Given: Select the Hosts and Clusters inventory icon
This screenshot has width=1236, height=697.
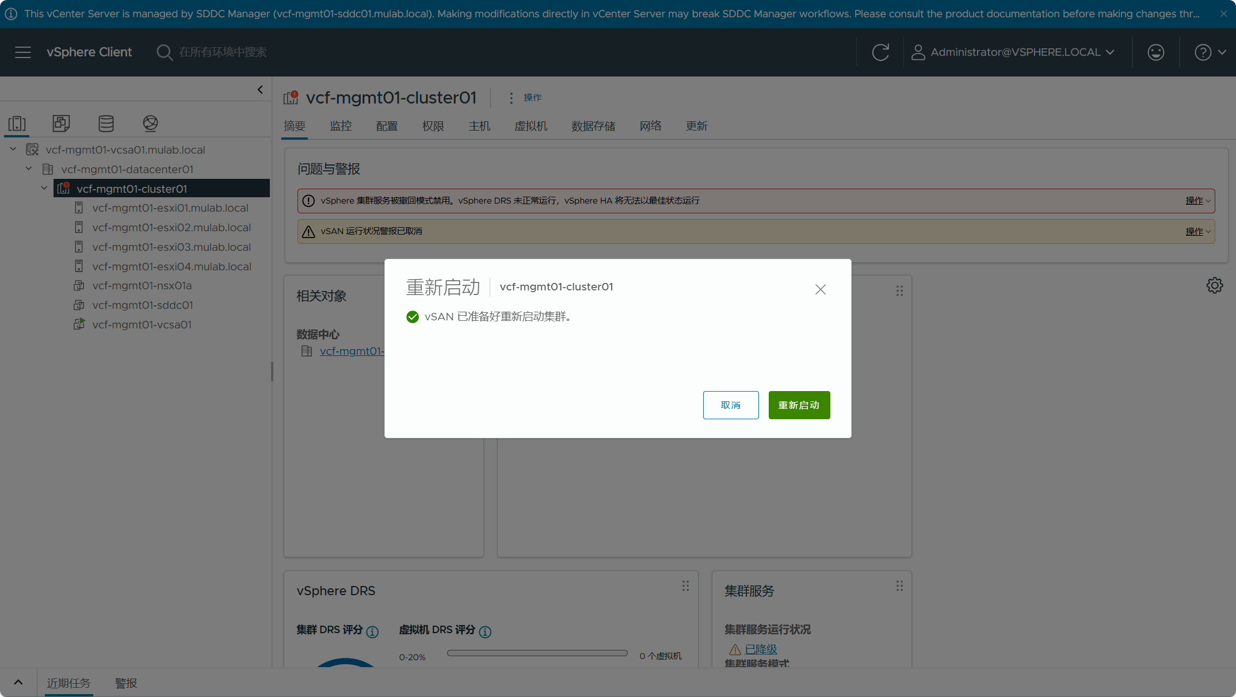Looking at the screenshot, I should [17, 123].
